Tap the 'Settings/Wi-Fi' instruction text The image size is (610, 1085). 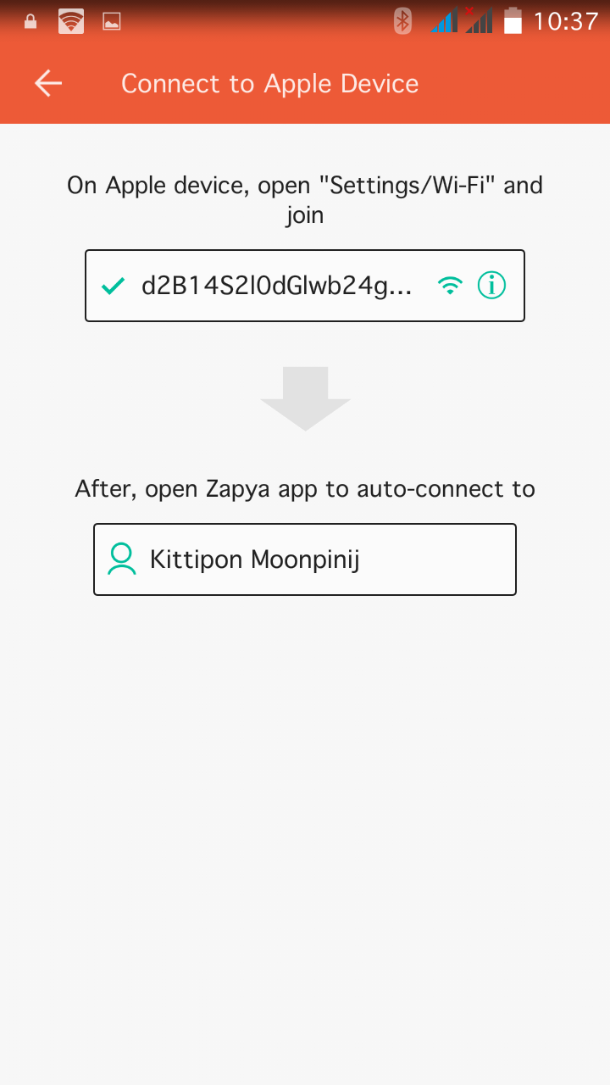pyautogui.click(x=412, y=185)
